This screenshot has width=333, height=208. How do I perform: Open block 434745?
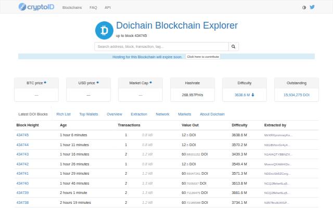[22, 135]
